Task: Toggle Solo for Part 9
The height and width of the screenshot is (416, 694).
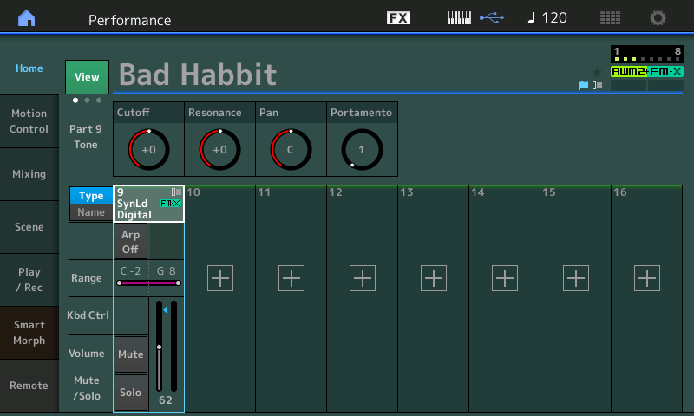Action: pyautogui.click(x=131, y=393)
